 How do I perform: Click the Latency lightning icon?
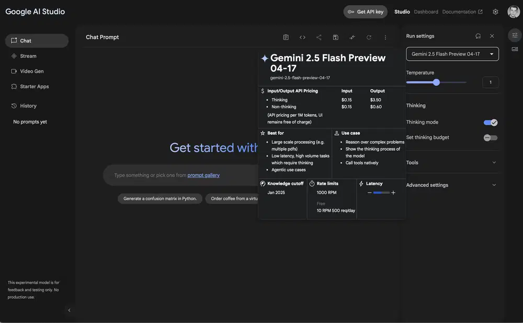pos(361,183)
